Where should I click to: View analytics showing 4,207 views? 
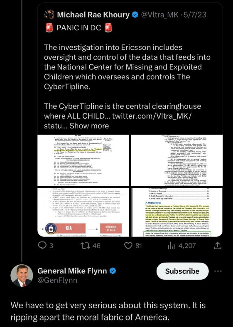[182, 246]
